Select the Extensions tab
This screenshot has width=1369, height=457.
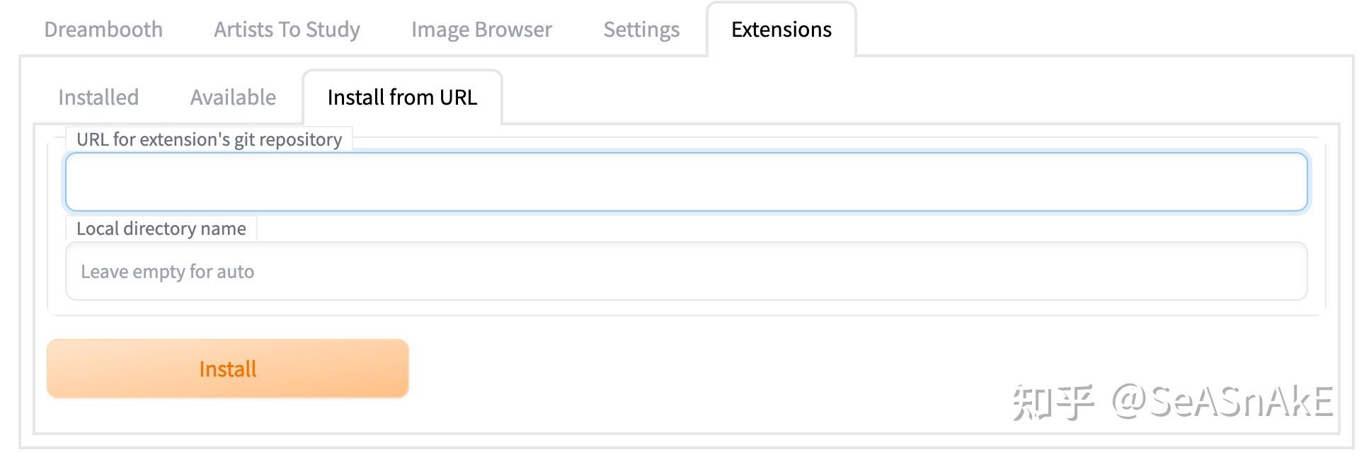(781, 30)
